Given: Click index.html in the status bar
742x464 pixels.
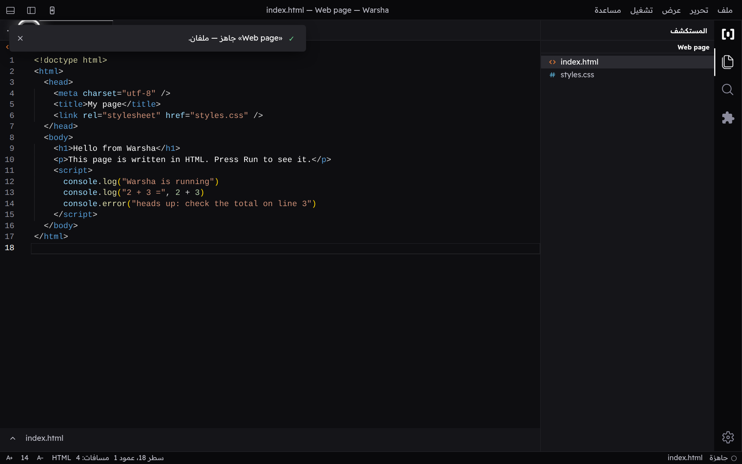Looking at the screenshot, I should 685,458.
